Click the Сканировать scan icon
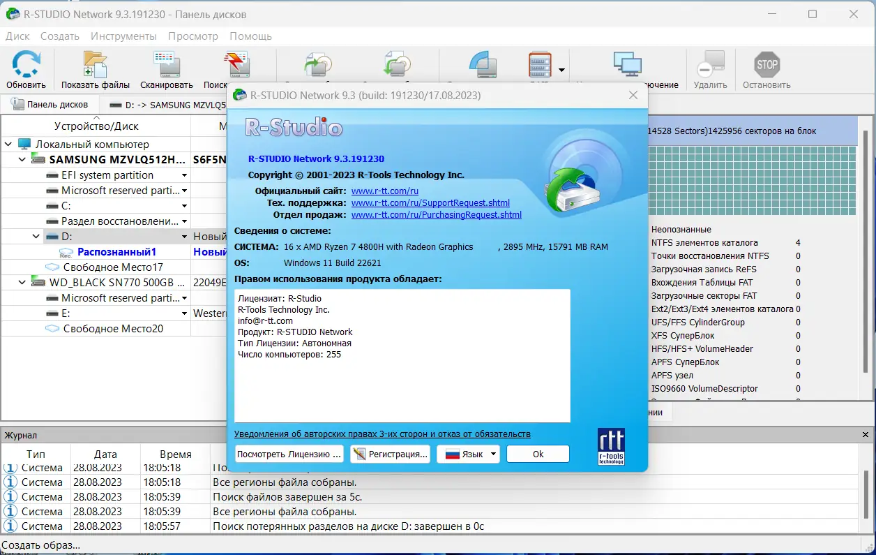 click(165, 64)
